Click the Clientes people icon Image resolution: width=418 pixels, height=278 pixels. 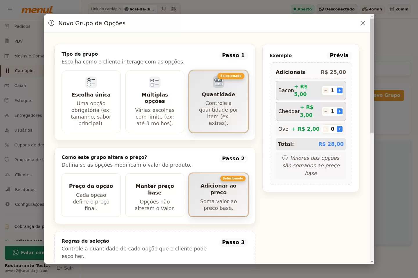click(8, 175)
